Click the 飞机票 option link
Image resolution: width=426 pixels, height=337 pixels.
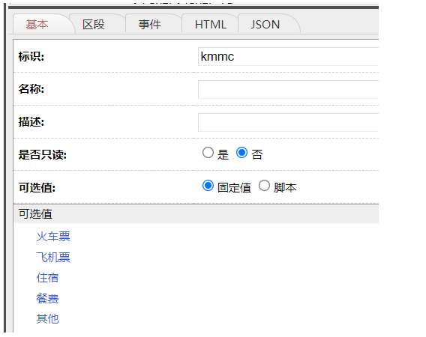53,257
